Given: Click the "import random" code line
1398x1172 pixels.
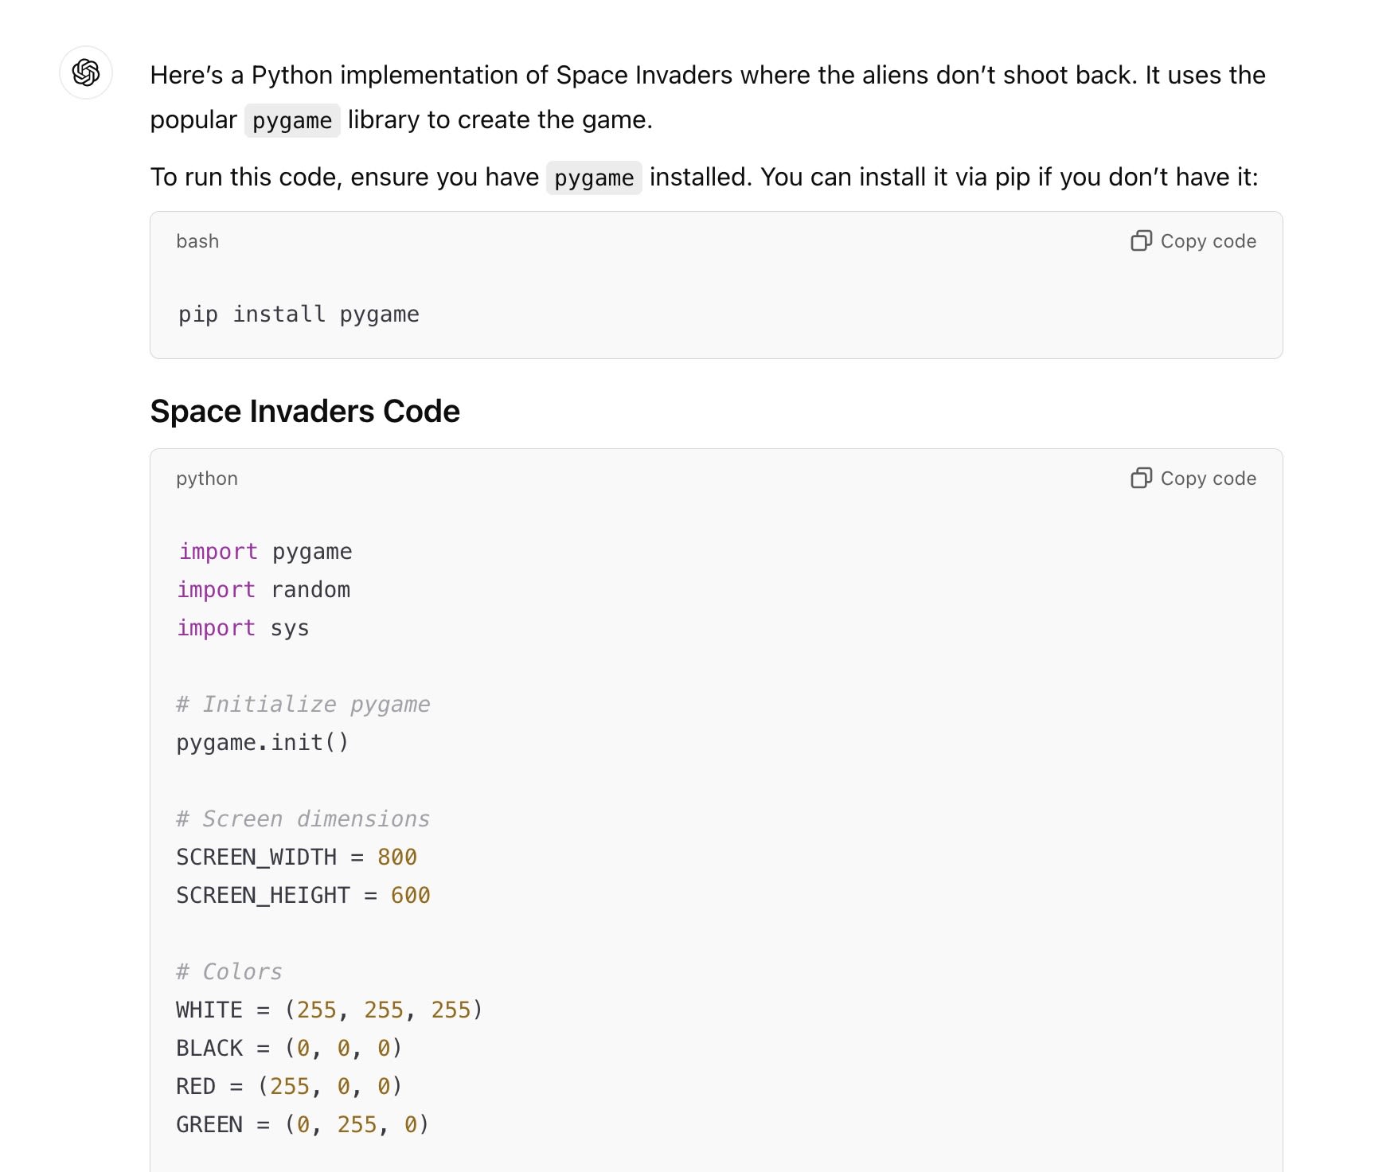Looking at the screenshot, I should click(x=264, y=590).
